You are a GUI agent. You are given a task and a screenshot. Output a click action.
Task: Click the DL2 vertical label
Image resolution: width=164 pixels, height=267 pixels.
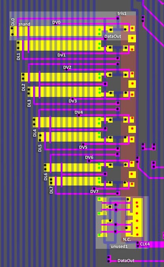tap(23, 87)
